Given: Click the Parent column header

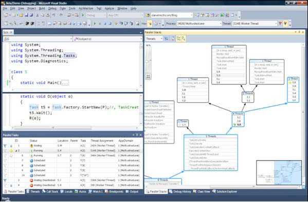Looking at the screenshot, I should point(74,140).
